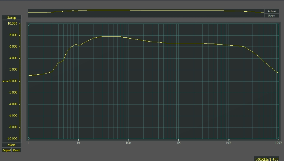Viewport: 284px width, 161px height.
Task: Click the 100 label on the frequency axis
Action: pos(128,143)
